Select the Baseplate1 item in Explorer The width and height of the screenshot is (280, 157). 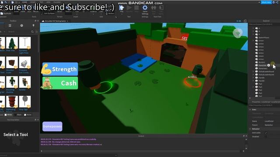263,68
